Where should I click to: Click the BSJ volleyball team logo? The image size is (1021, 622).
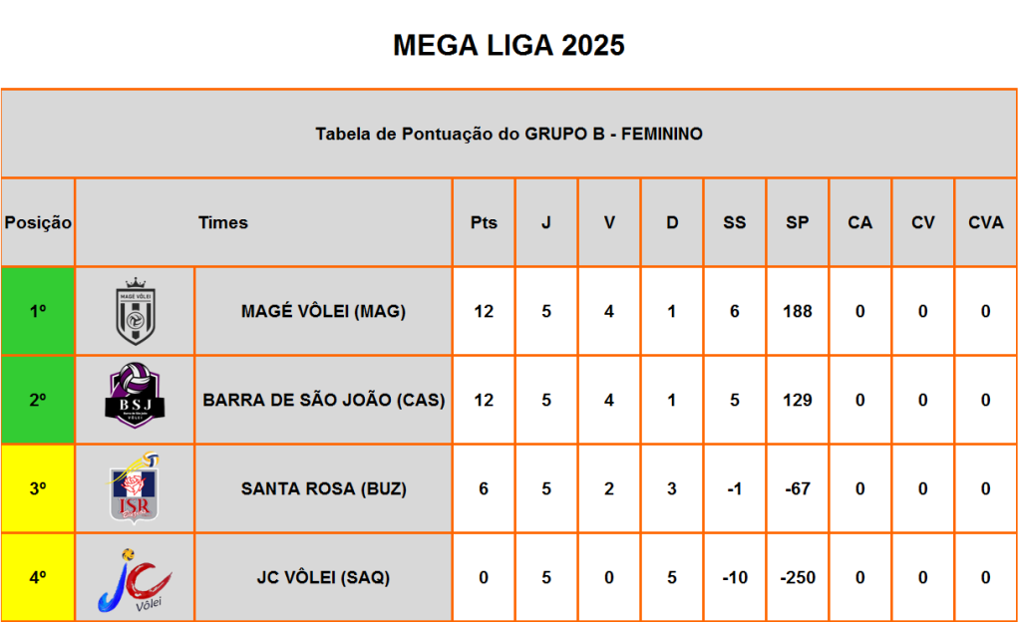click(135, 396)
